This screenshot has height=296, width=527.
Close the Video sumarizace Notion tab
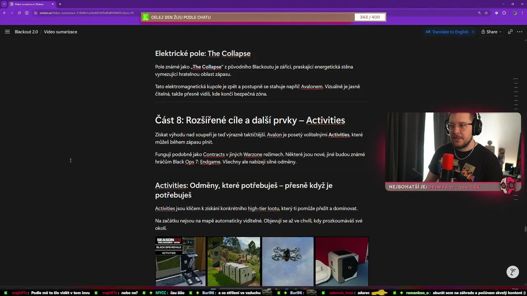[x=53, y=4]
